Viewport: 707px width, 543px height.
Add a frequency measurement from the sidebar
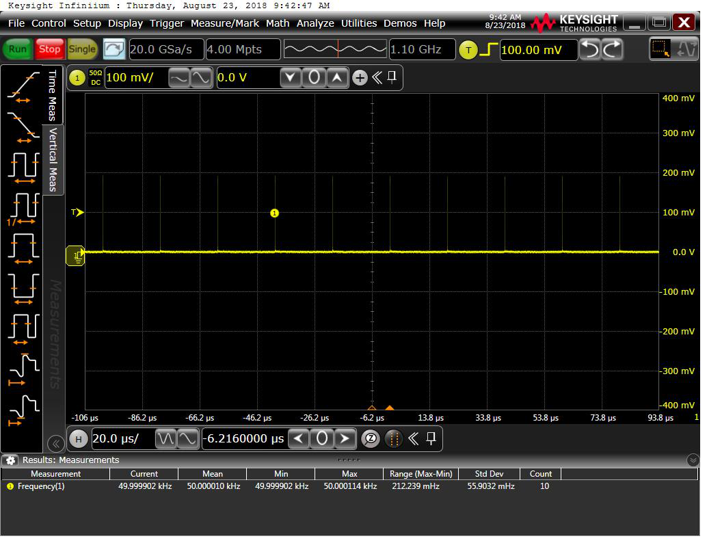(x=23, y=206)
